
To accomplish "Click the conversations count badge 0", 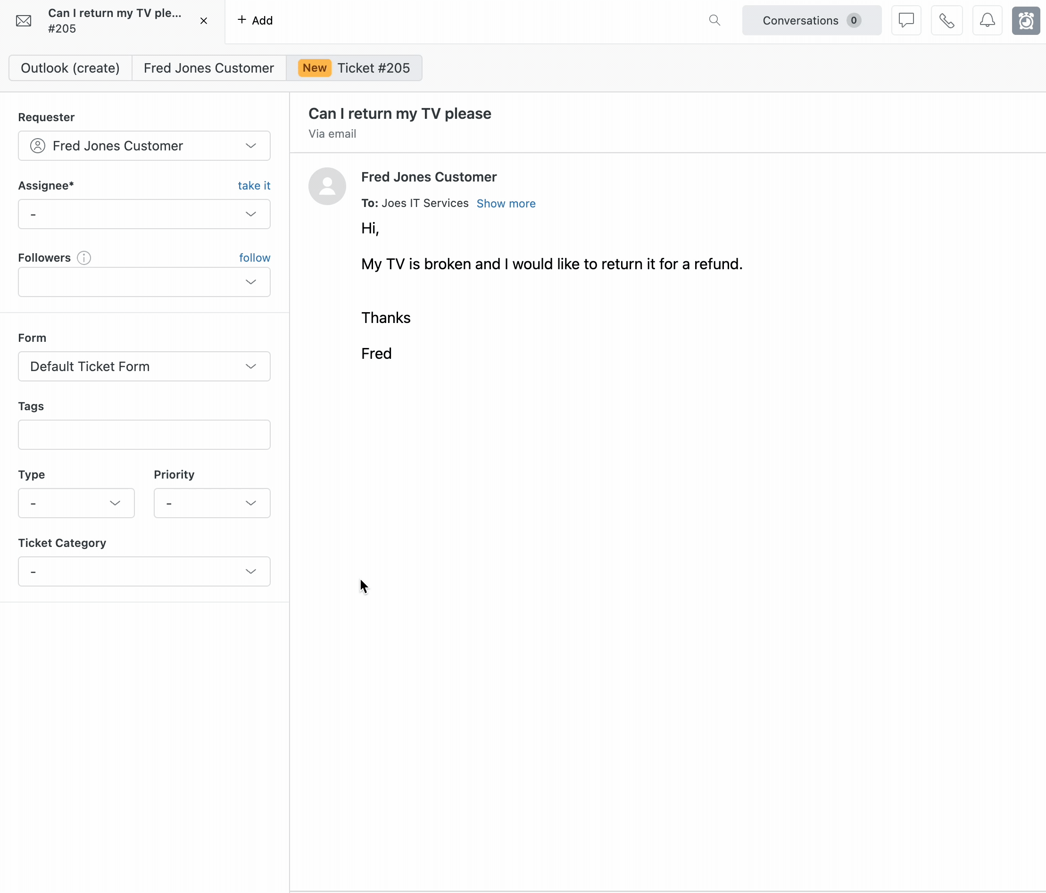I will [x=854, y=20].
